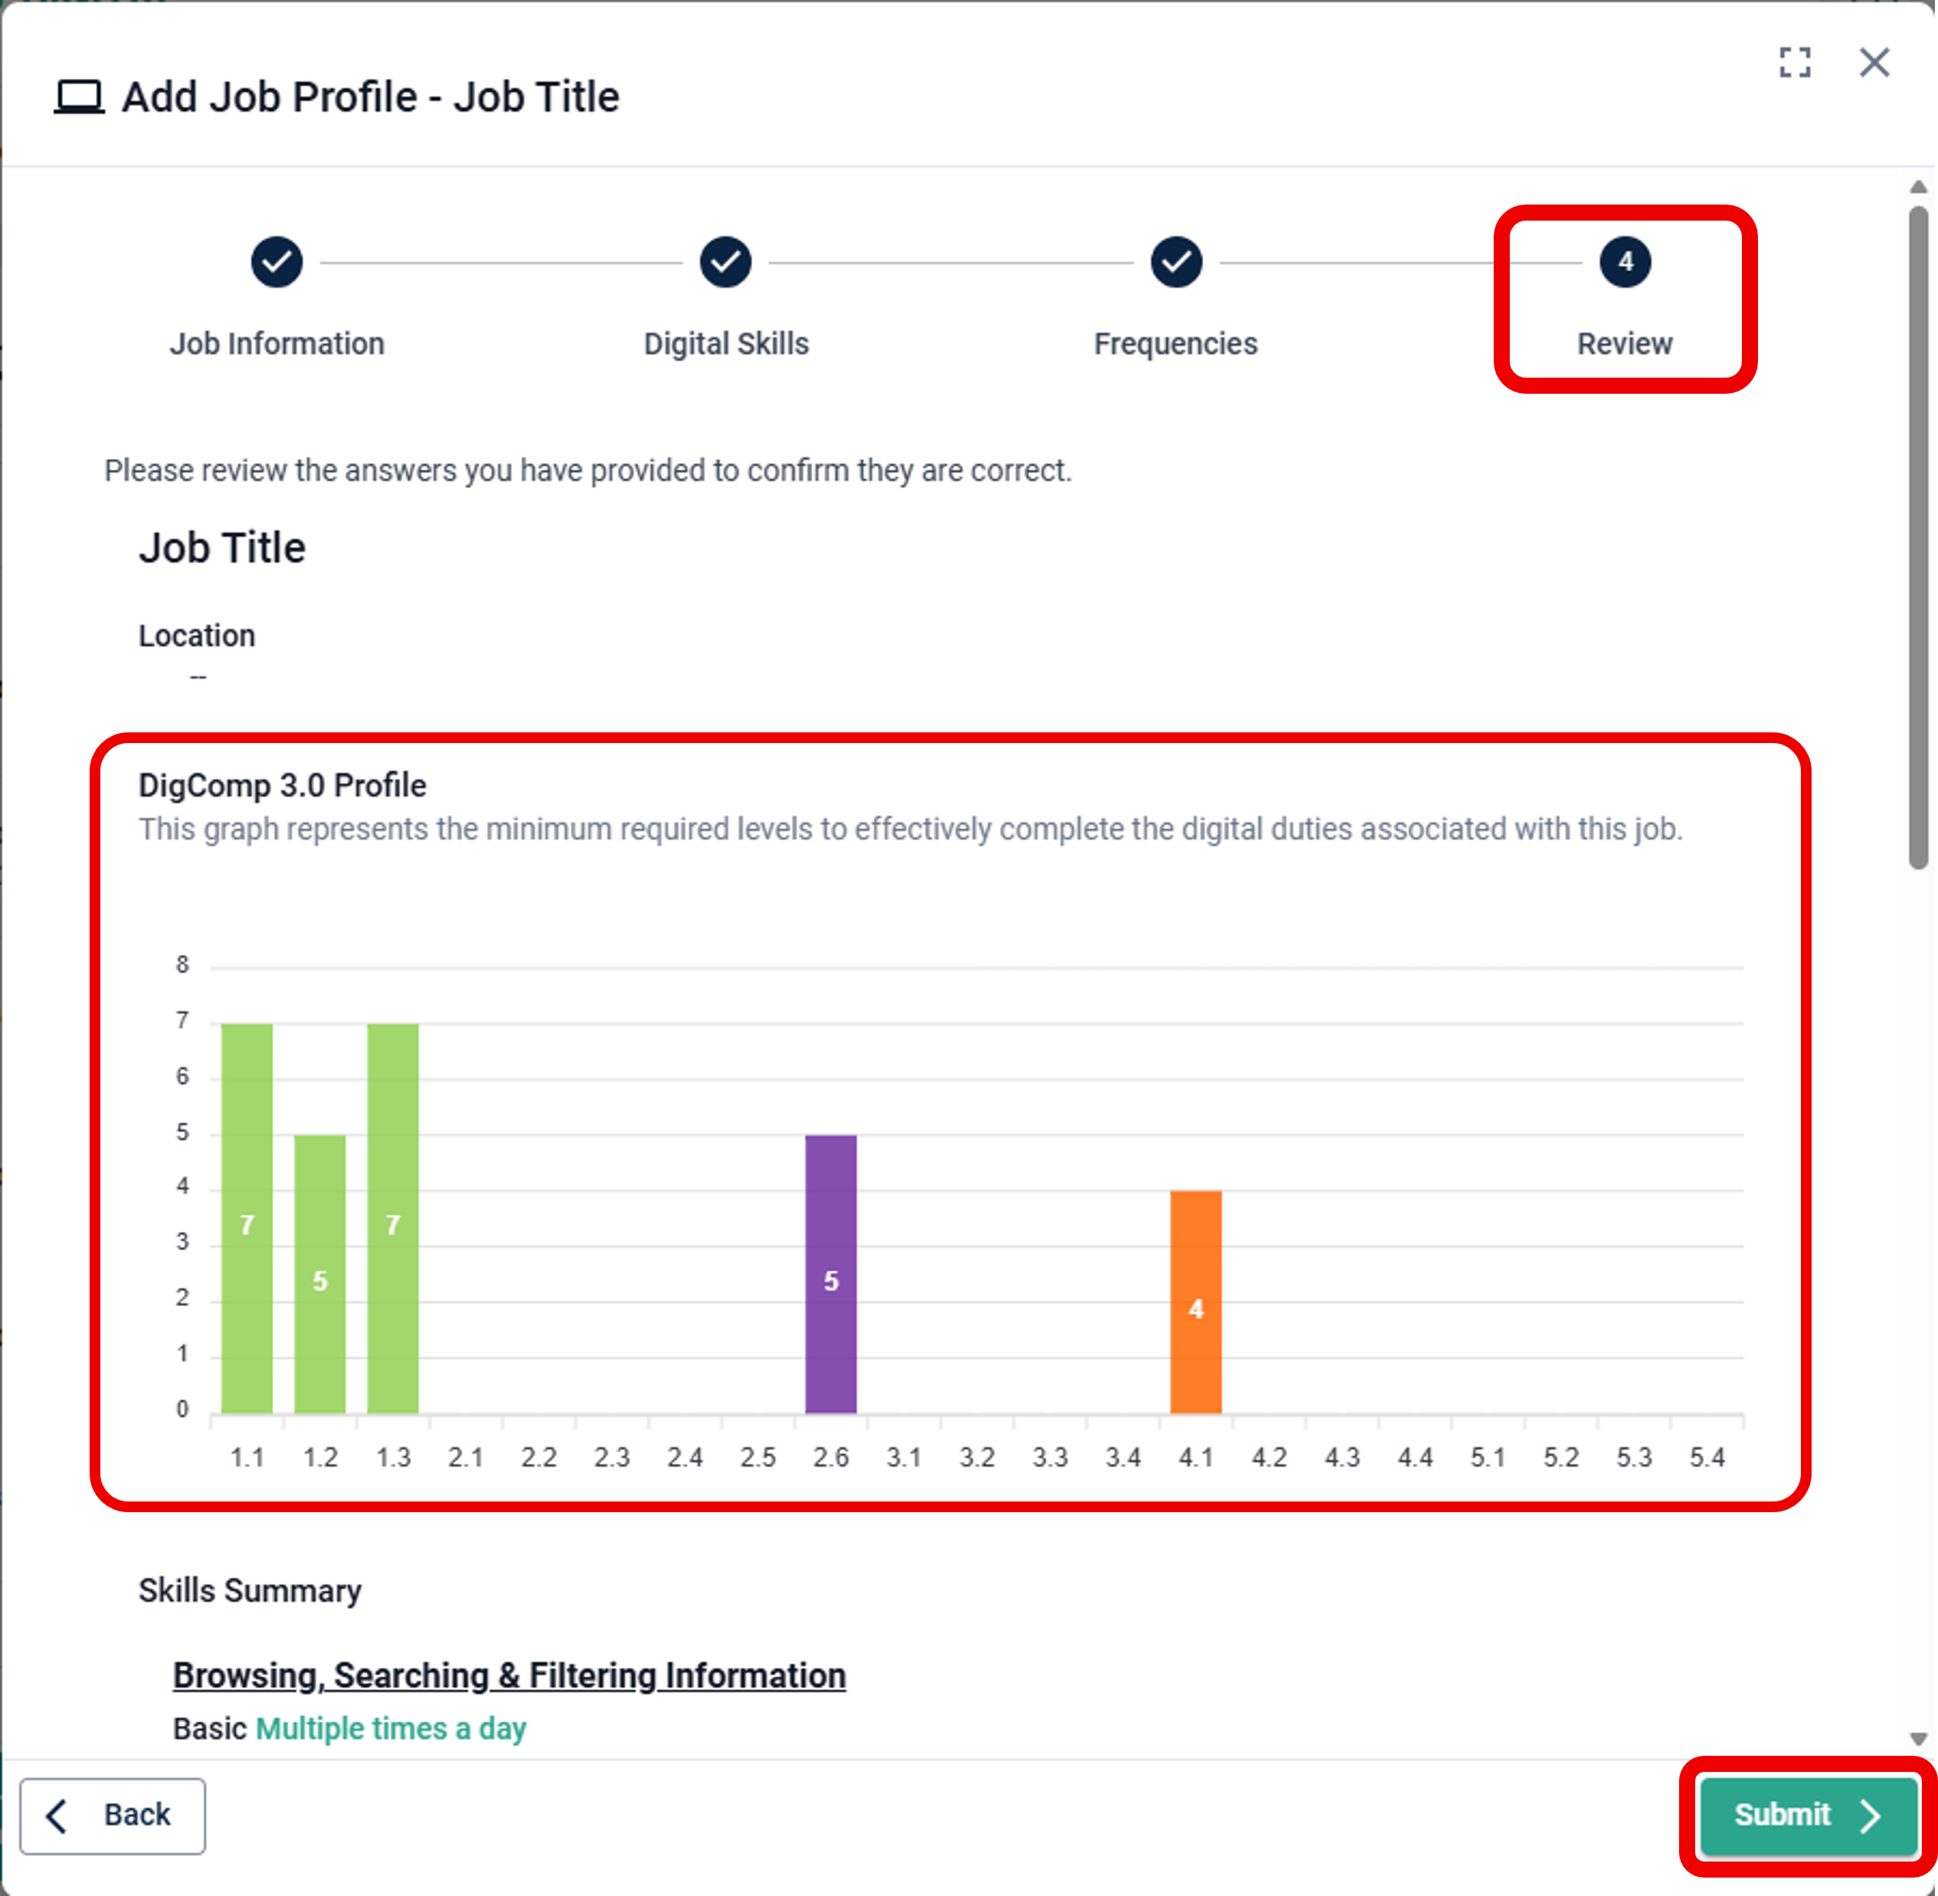Click the vertical scrollbar thumb

[x=1918, y=538]
